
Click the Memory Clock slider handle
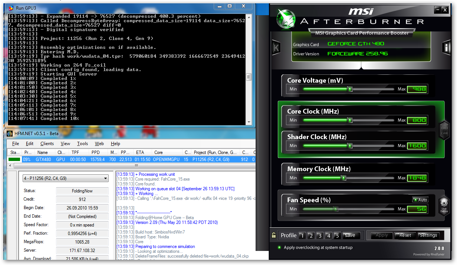point(343,178)
